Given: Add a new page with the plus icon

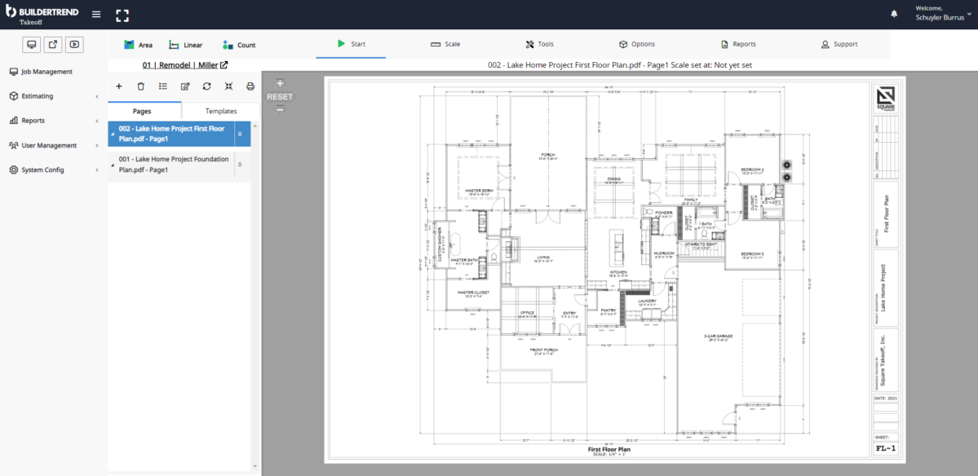Looking at the screenshot, I should tap(119, 86).
